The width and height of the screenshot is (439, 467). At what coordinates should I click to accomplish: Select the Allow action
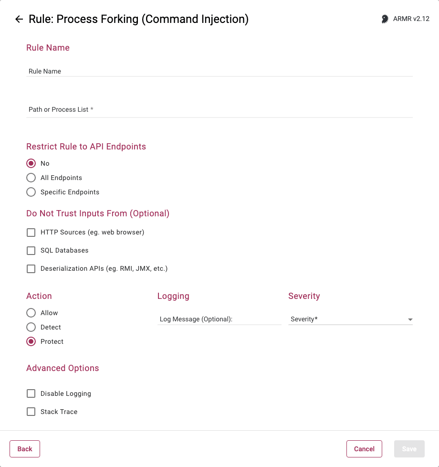[31, 313]
